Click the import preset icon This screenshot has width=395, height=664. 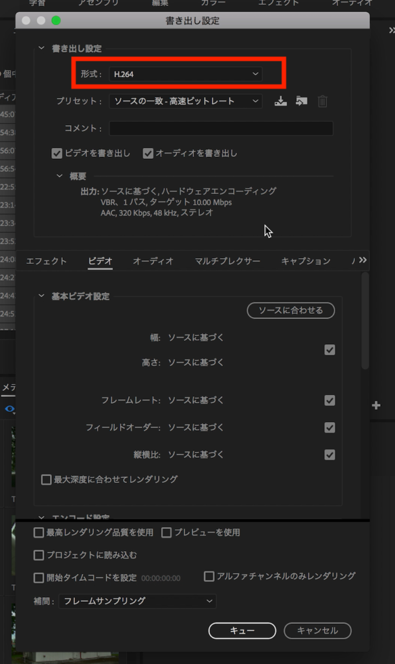click(301, 101)
